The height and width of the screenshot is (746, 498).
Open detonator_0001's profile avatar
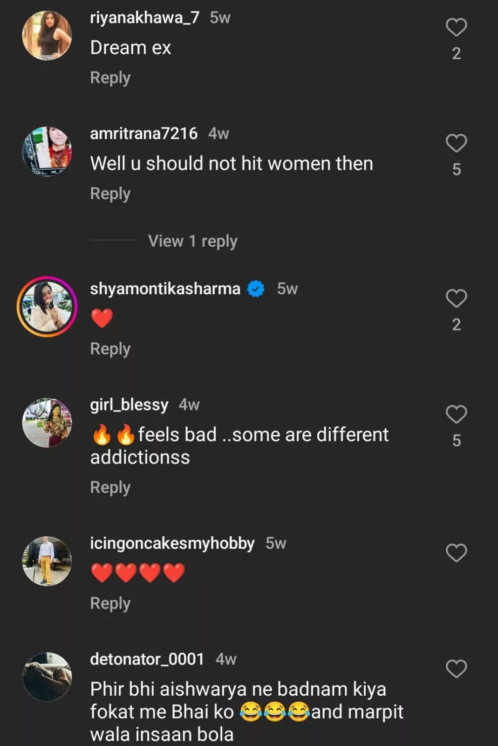click(x=47, y=677)
